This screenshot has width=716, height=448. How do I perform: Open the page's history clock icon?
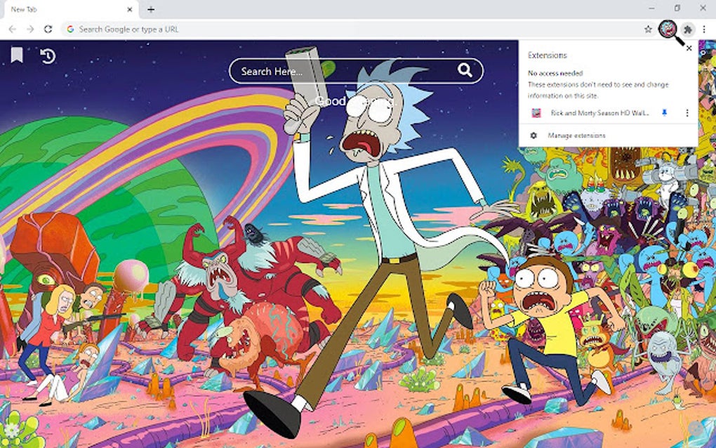48,55
